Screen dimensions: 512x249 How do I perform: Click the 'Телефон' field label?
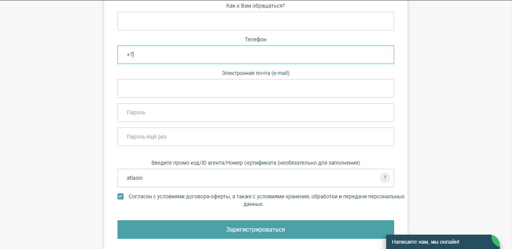(x=255, y=39)
